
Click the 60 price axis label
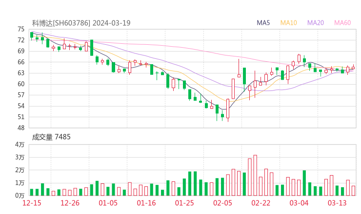coord(21,84)
